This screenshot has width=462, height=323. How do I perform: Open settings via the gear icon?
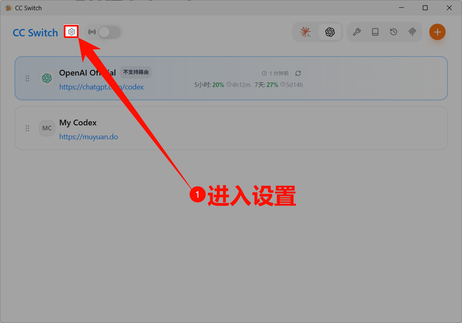tap(71, 32)
